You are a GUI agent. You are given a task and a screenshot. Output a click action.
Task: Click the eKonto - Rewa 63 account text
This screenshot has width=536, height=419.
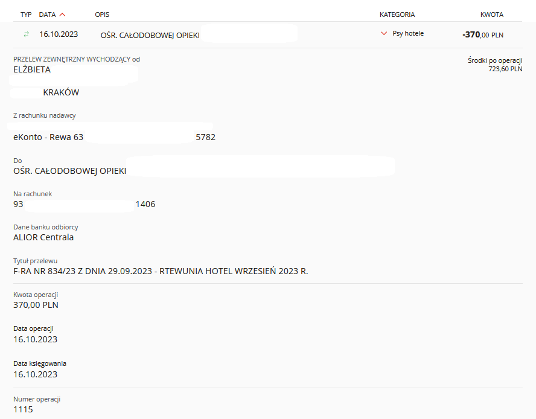point(48,137)
